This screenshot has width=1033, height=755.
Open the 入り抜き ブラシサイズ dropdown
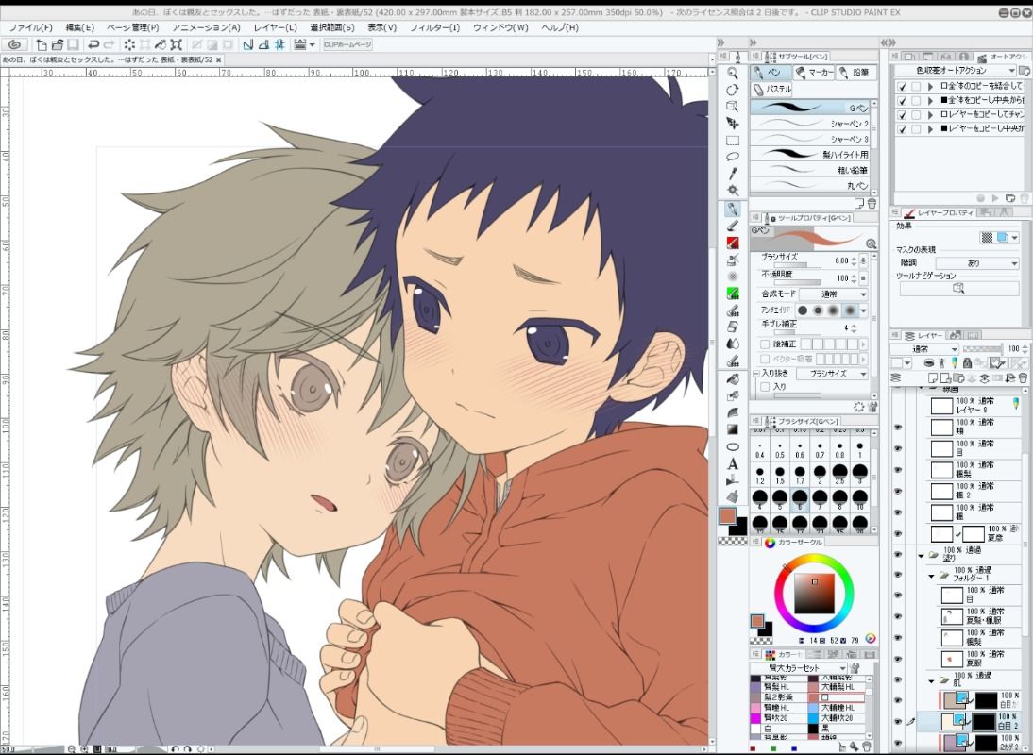[834, 374]
